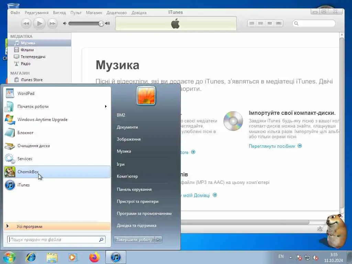The image size is (352, 264).
Task: Skip back with the previous track button
Action: coord(26,23)
